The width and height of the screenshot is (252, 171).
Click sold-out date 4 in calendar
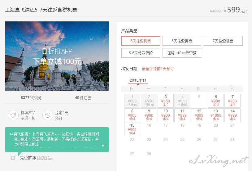(182, 101)
